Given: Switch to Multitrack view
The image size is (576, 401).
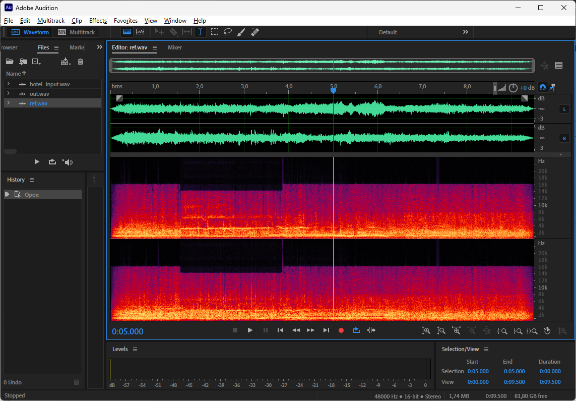Looking at the screenshot, I should click(x=76, y=32).
